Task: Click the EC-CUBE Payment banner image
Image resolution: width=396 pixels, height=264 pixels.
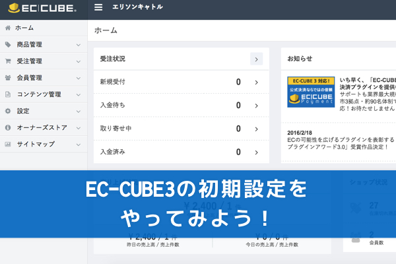Action: 311,92
